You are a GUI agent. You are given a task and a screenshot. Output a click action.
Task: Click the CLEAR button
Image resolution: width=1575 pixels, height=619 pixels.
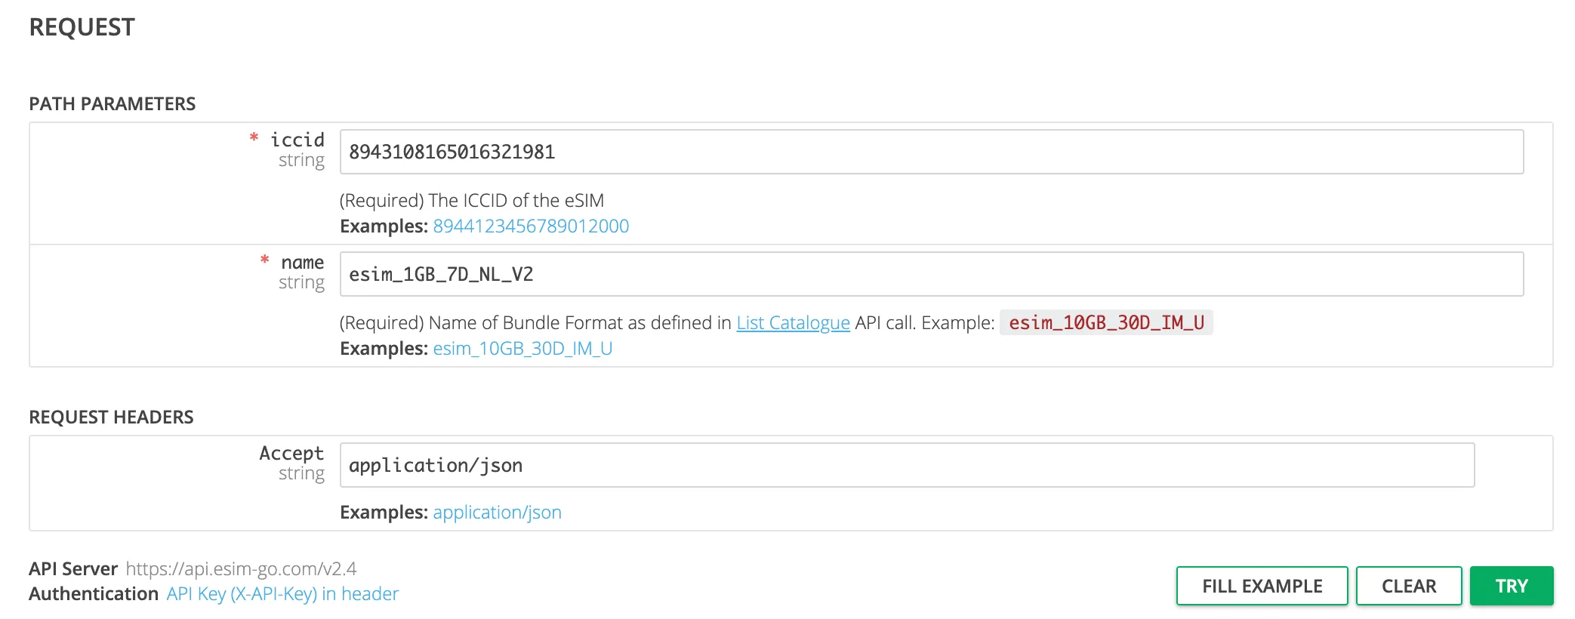(1409, 586)
